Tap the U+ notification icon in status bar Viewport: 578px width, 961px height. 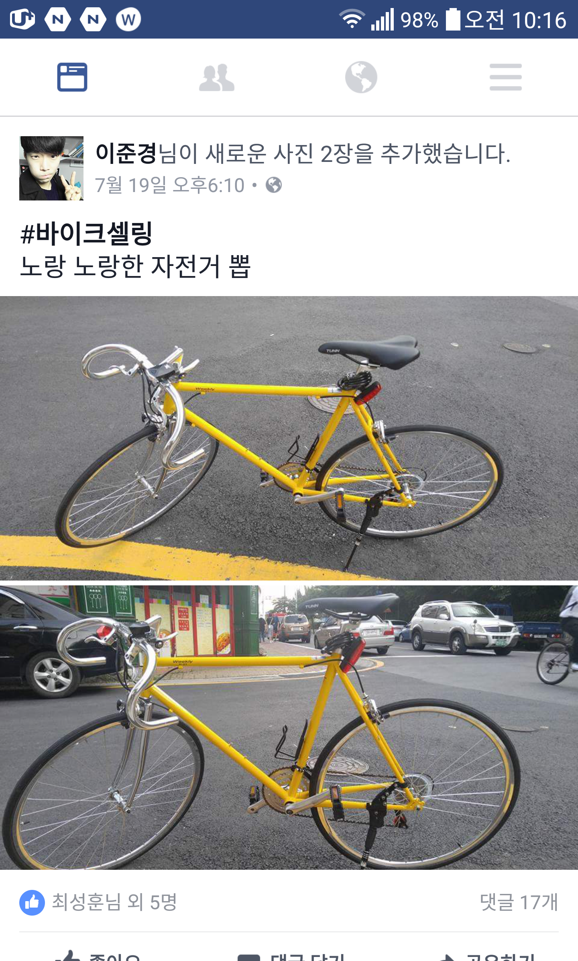click(22, 19)
